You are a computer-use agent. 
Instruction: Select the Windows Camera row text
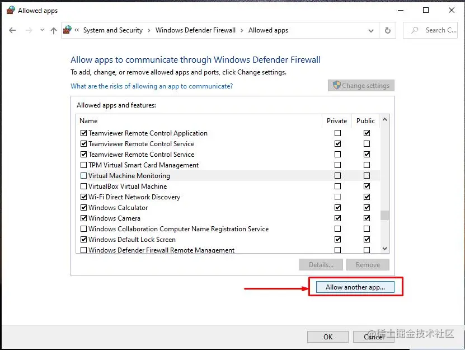coord(114,218)
